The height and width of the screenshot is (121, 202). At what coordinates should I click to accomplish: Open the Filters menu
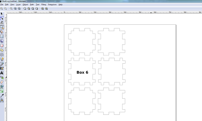(44, 4)
